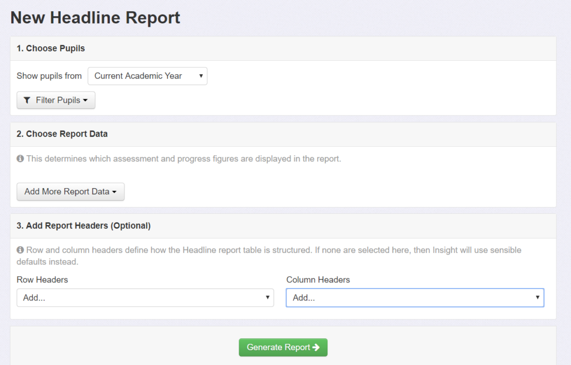Click the Row Headers label
The image size is (571, 365).
(x=42, y=280)
